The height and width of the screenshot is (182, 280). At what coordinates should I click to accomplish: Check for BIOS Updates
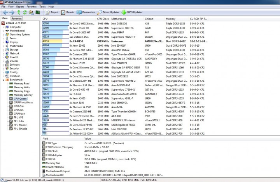point(132,12)
